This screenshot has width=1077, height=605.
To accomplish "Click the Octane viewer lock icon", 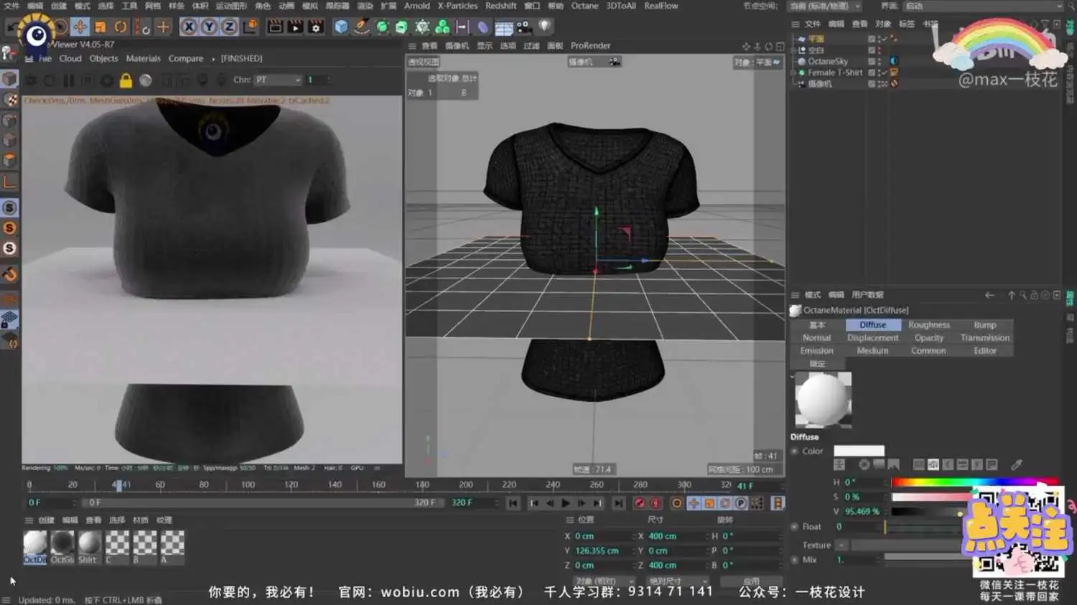I will click(126, 80).
